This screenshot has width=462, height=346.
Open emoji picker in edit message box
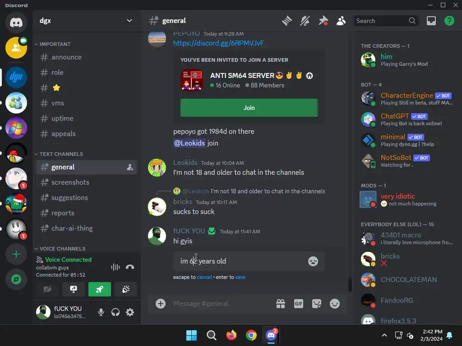coord(313,261)
